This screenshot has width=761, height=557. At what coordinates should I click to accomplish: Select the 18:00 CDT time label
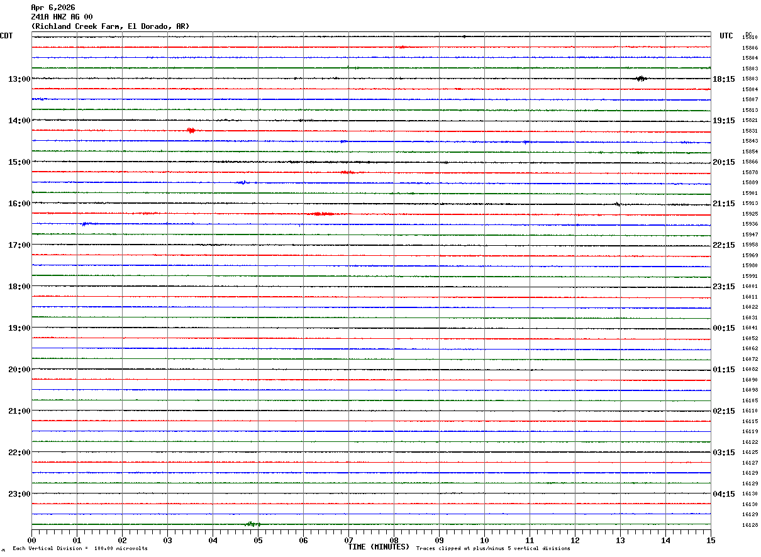[19, 287]
